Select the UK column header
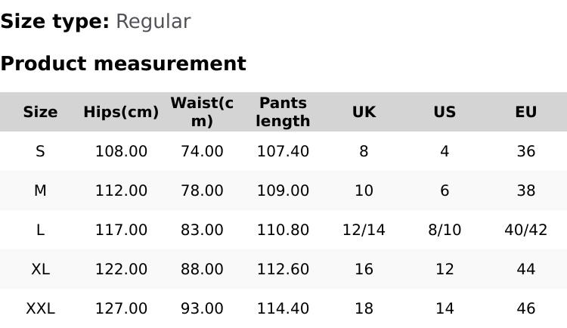 [x=364, y=112]
